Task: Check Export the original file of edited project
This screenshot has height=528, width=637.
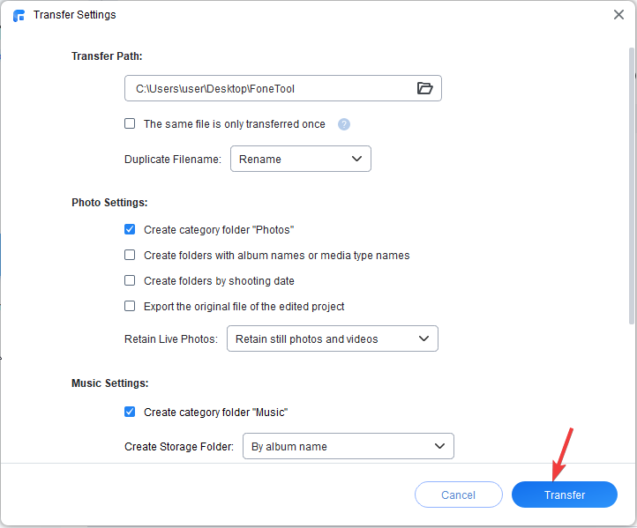Action: point(130,306)
